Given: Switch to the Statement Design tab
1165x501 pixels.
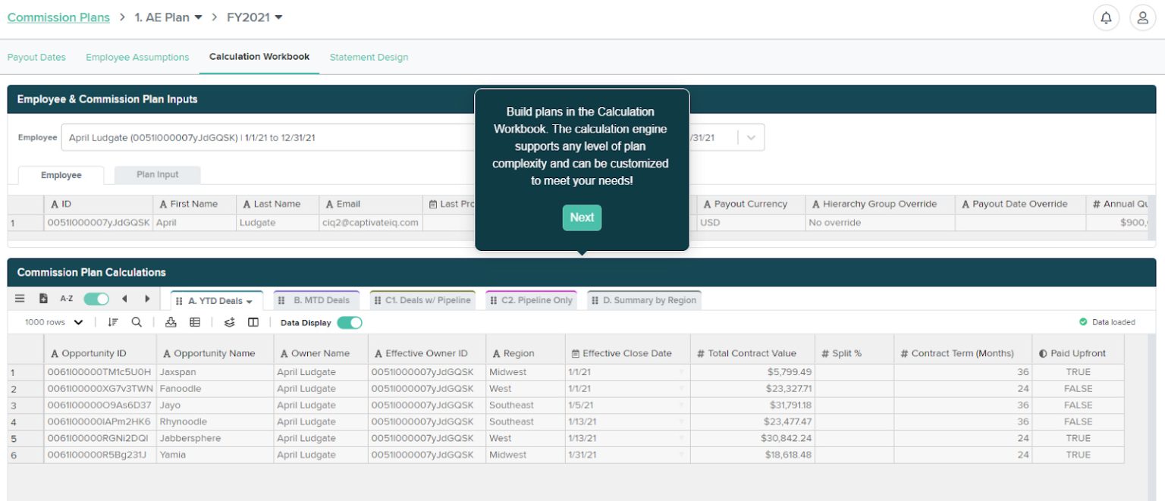Looking at the screenshot, I should 369,57.
